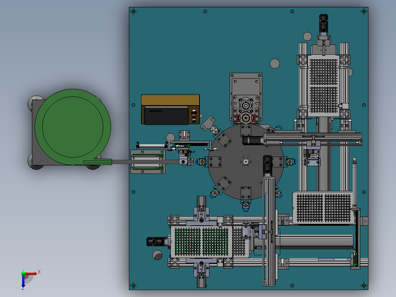
Task: Click the blue Z axis arrow of triad
Action: tap(23, 281)
